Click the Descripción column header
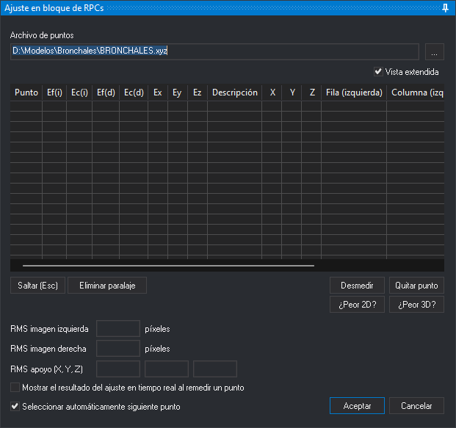The width and height of the screenshot is (456, 428). tap(235, 93)
